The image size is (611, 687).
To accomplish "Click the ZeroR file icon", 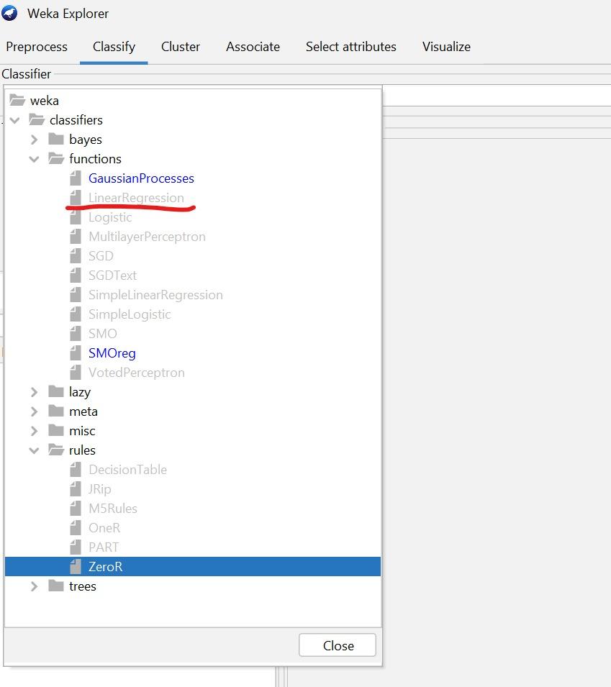I will point(76,567).
